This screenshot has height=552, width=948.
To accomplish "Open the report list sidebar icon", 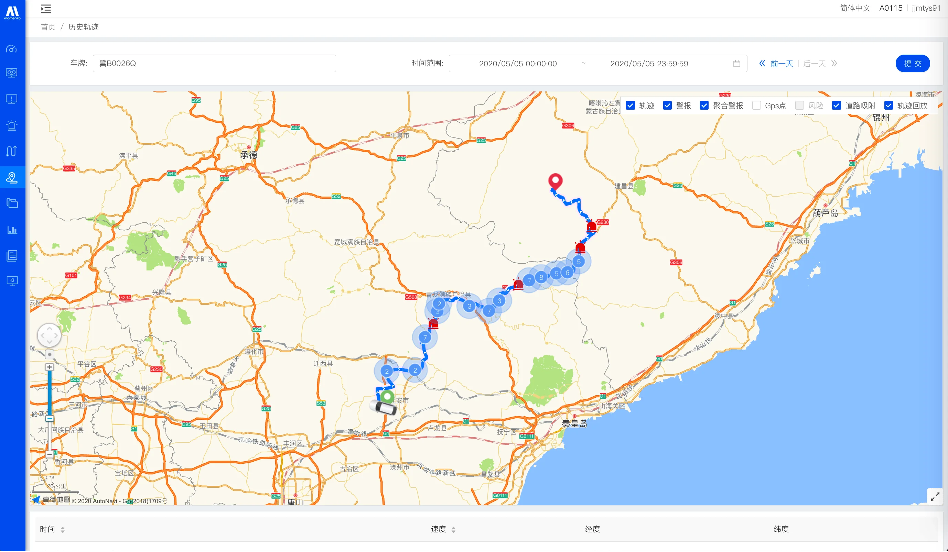I will [12, 256].
